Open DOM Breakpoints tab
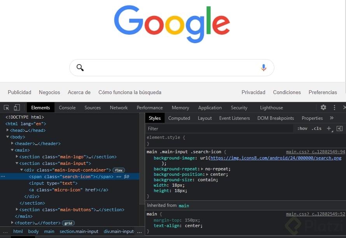The height and width of the screenshot is (238, 346). 276,118
